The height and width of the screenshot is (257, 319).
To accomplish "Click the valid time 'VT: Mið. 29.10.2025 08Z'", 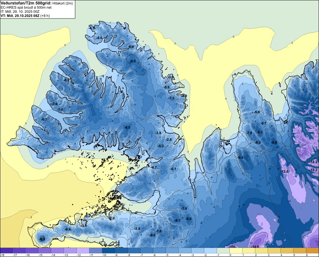I will pyautogui.click(x=20, y=15).
